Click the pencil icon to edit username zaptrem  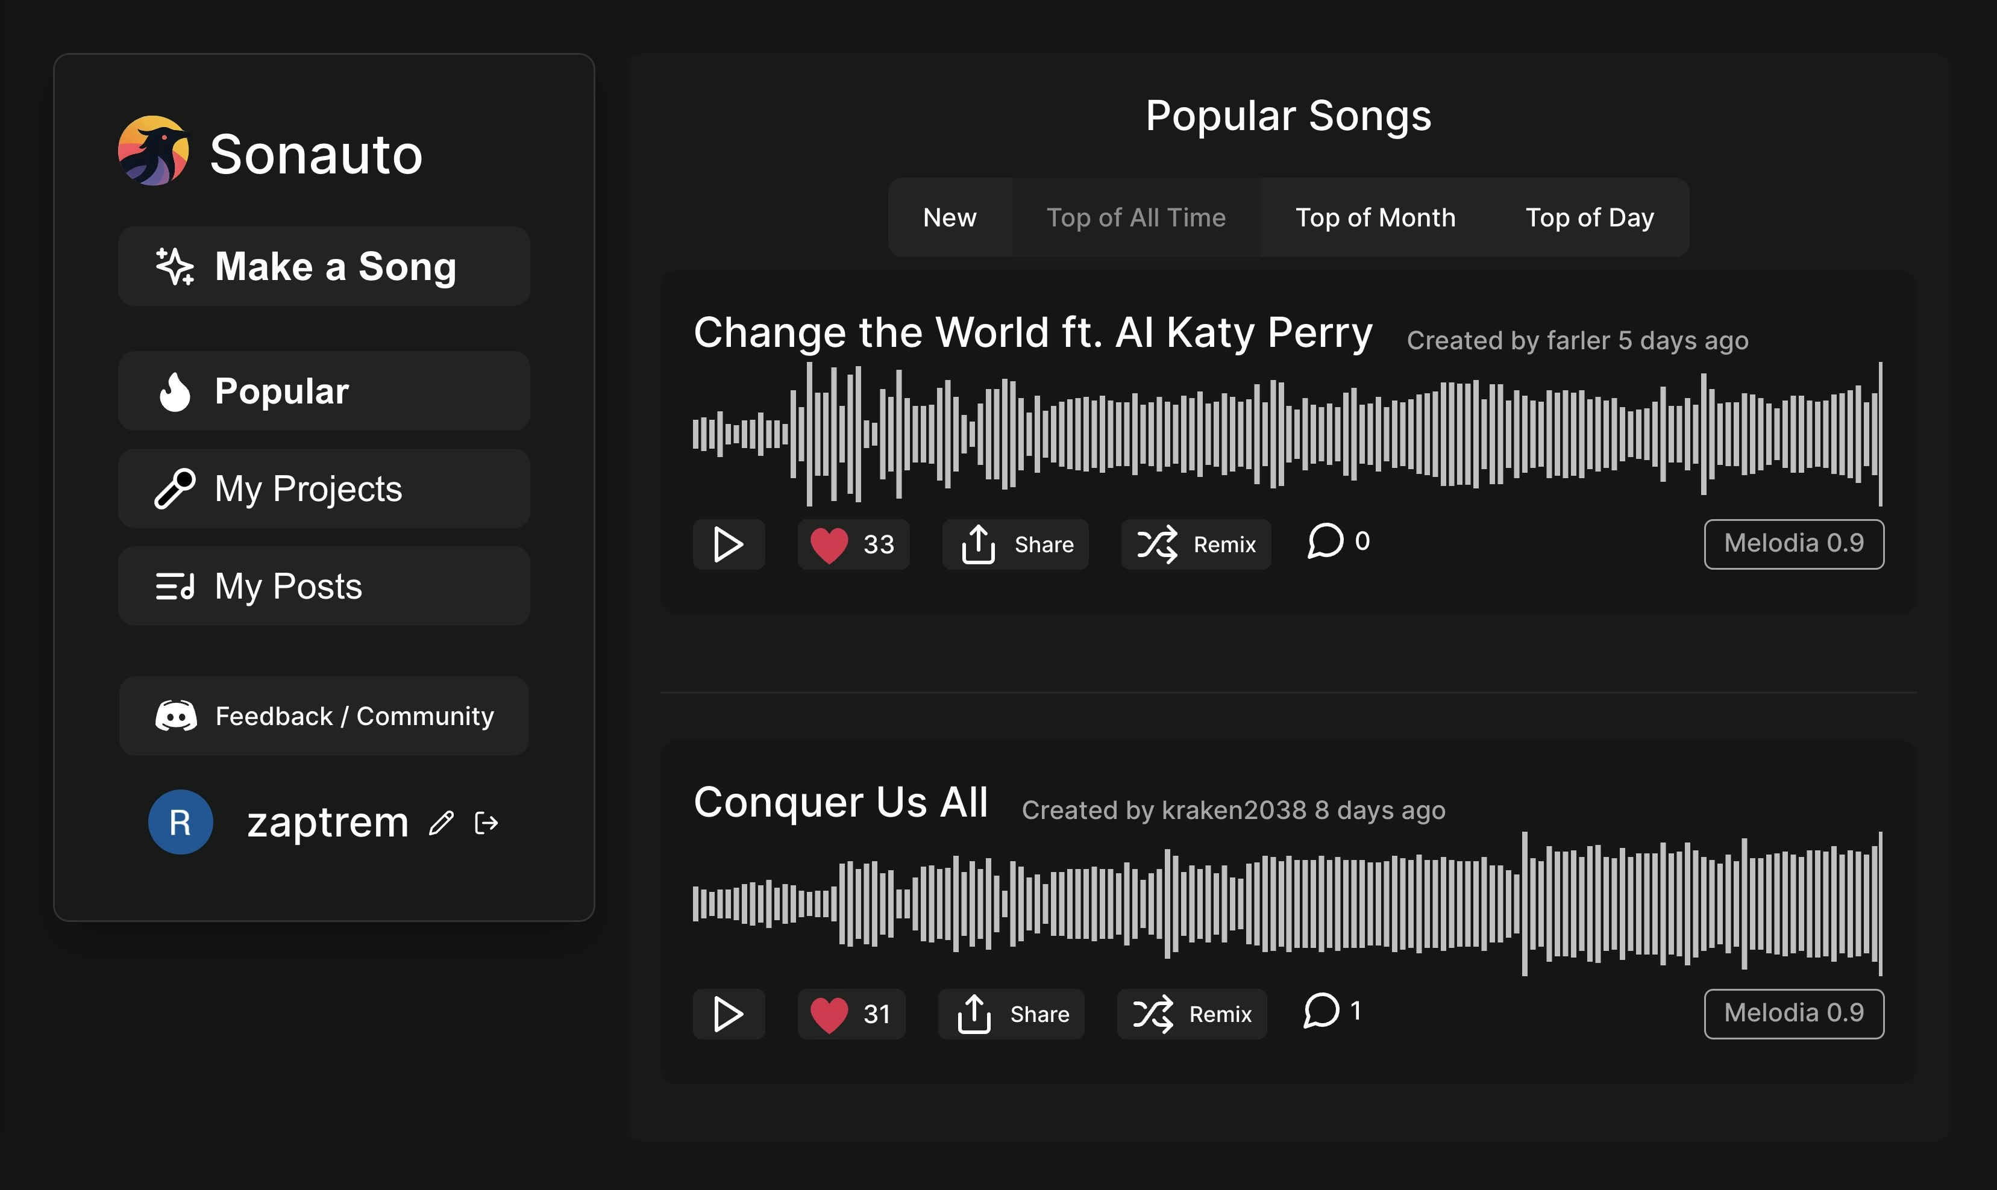(x=441, y=823)
